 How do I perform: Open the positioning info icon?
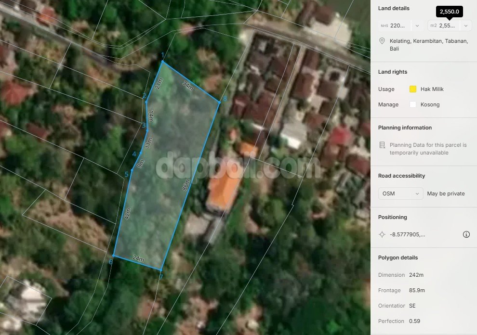466,234
